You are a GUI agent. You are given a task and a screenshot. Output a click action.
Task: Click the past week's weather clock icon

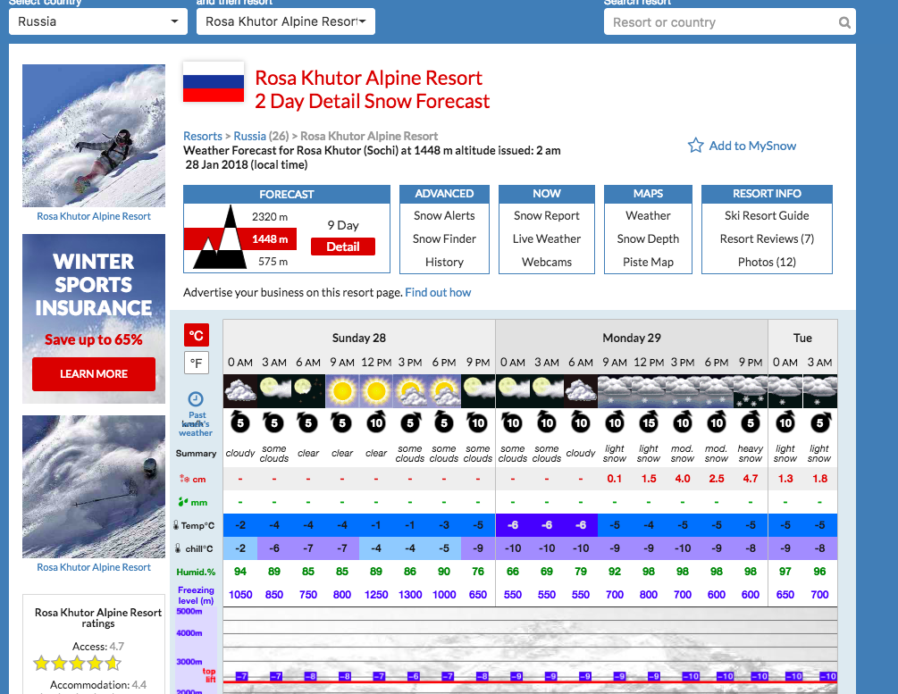[x=196, y=398]
